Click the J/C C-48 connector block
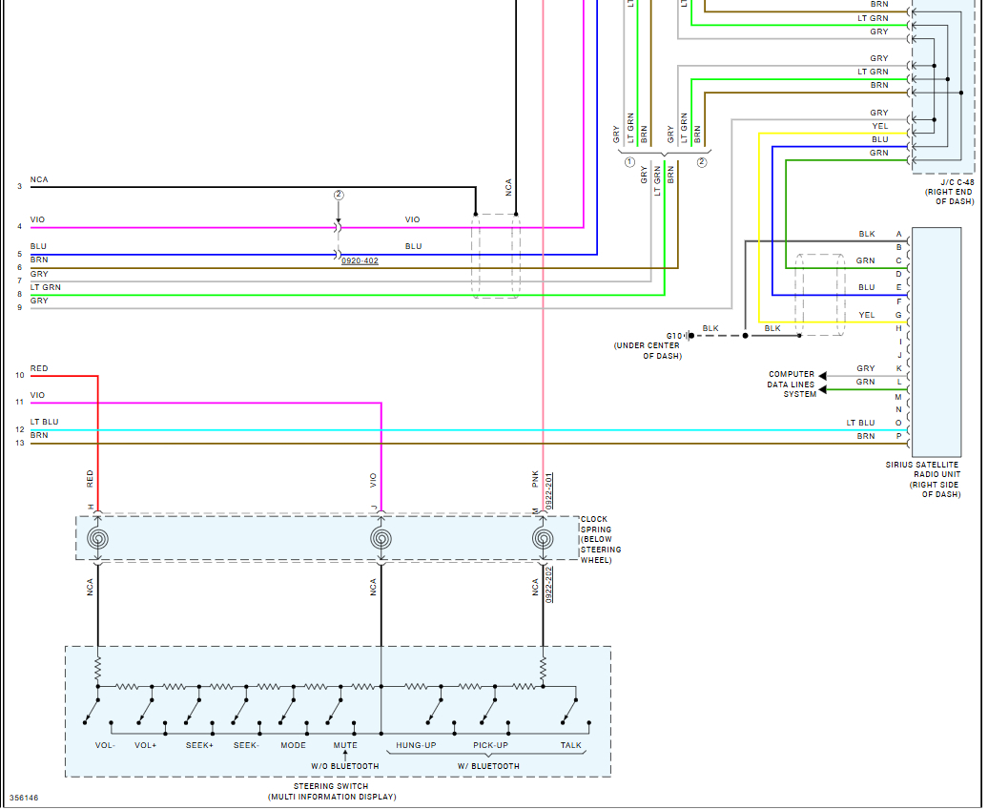 (x=943, y=87)
